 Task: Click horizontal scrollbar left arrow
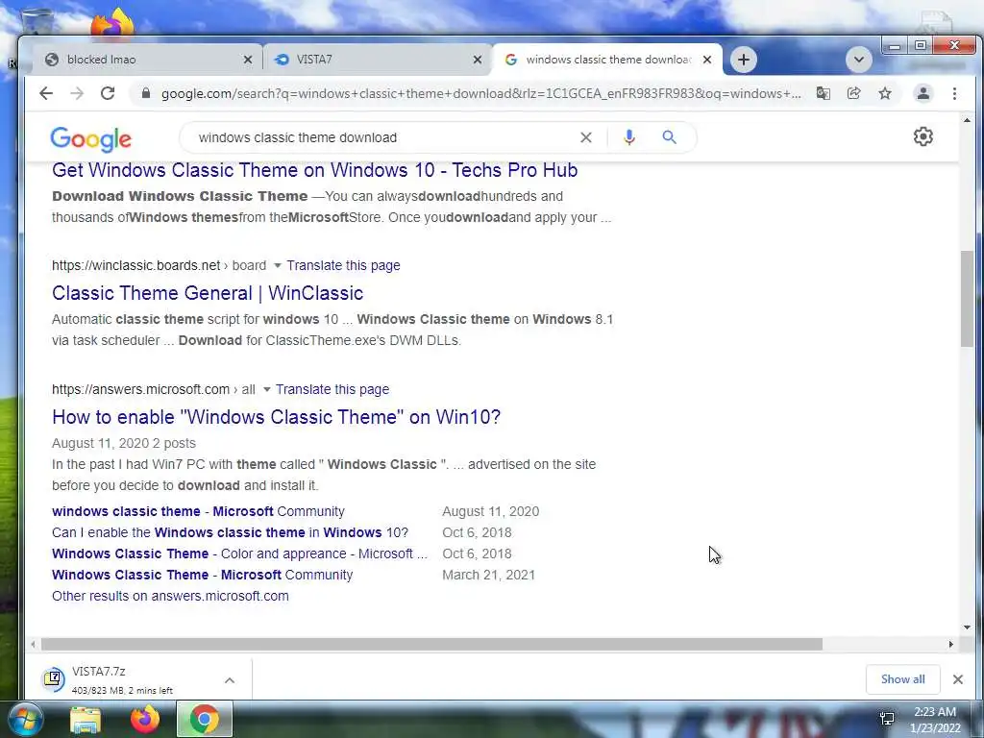click(x=34, y=645)
